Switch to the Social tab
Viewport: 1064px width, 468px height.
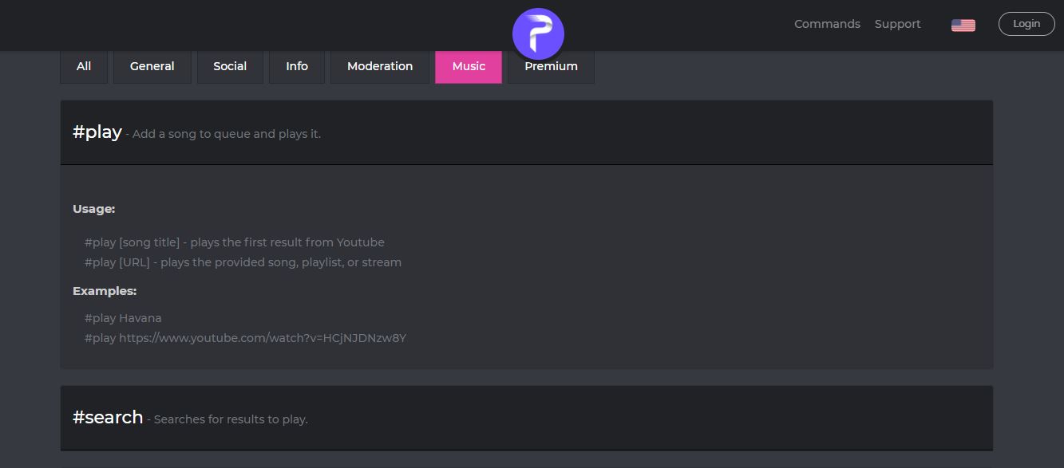[x=230, y=66]
